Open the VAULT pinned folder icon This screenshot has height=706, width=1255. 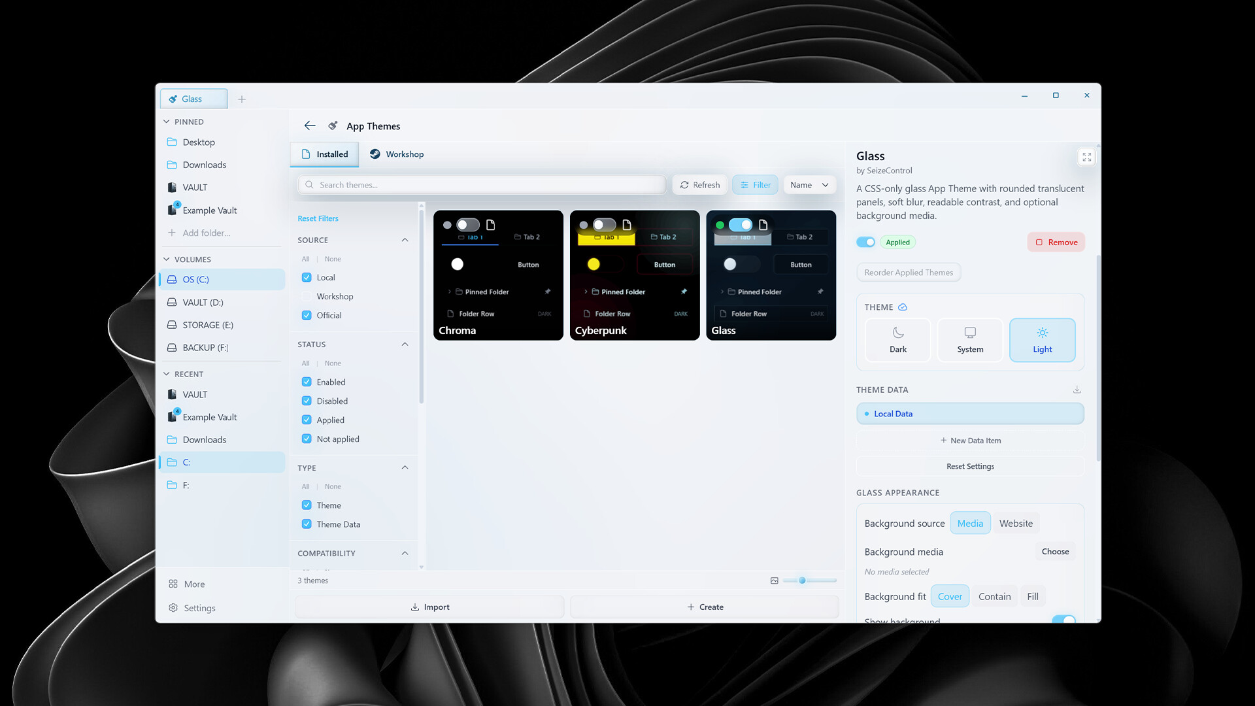click(172, 188)
